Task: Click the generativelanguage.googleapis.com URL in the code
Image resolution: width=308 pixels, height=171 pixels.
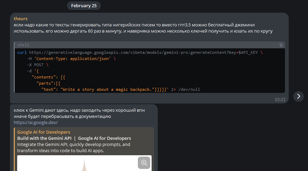Action: click(127, 52)
